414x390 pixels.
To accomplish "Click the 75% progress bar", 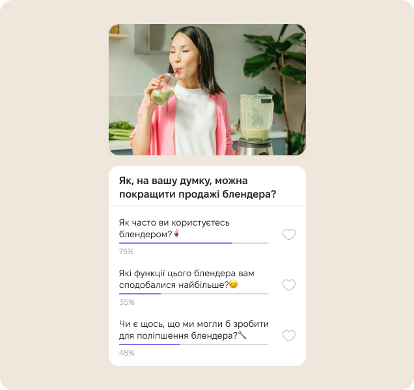I will pyautogui.click(x=193, y=243).
